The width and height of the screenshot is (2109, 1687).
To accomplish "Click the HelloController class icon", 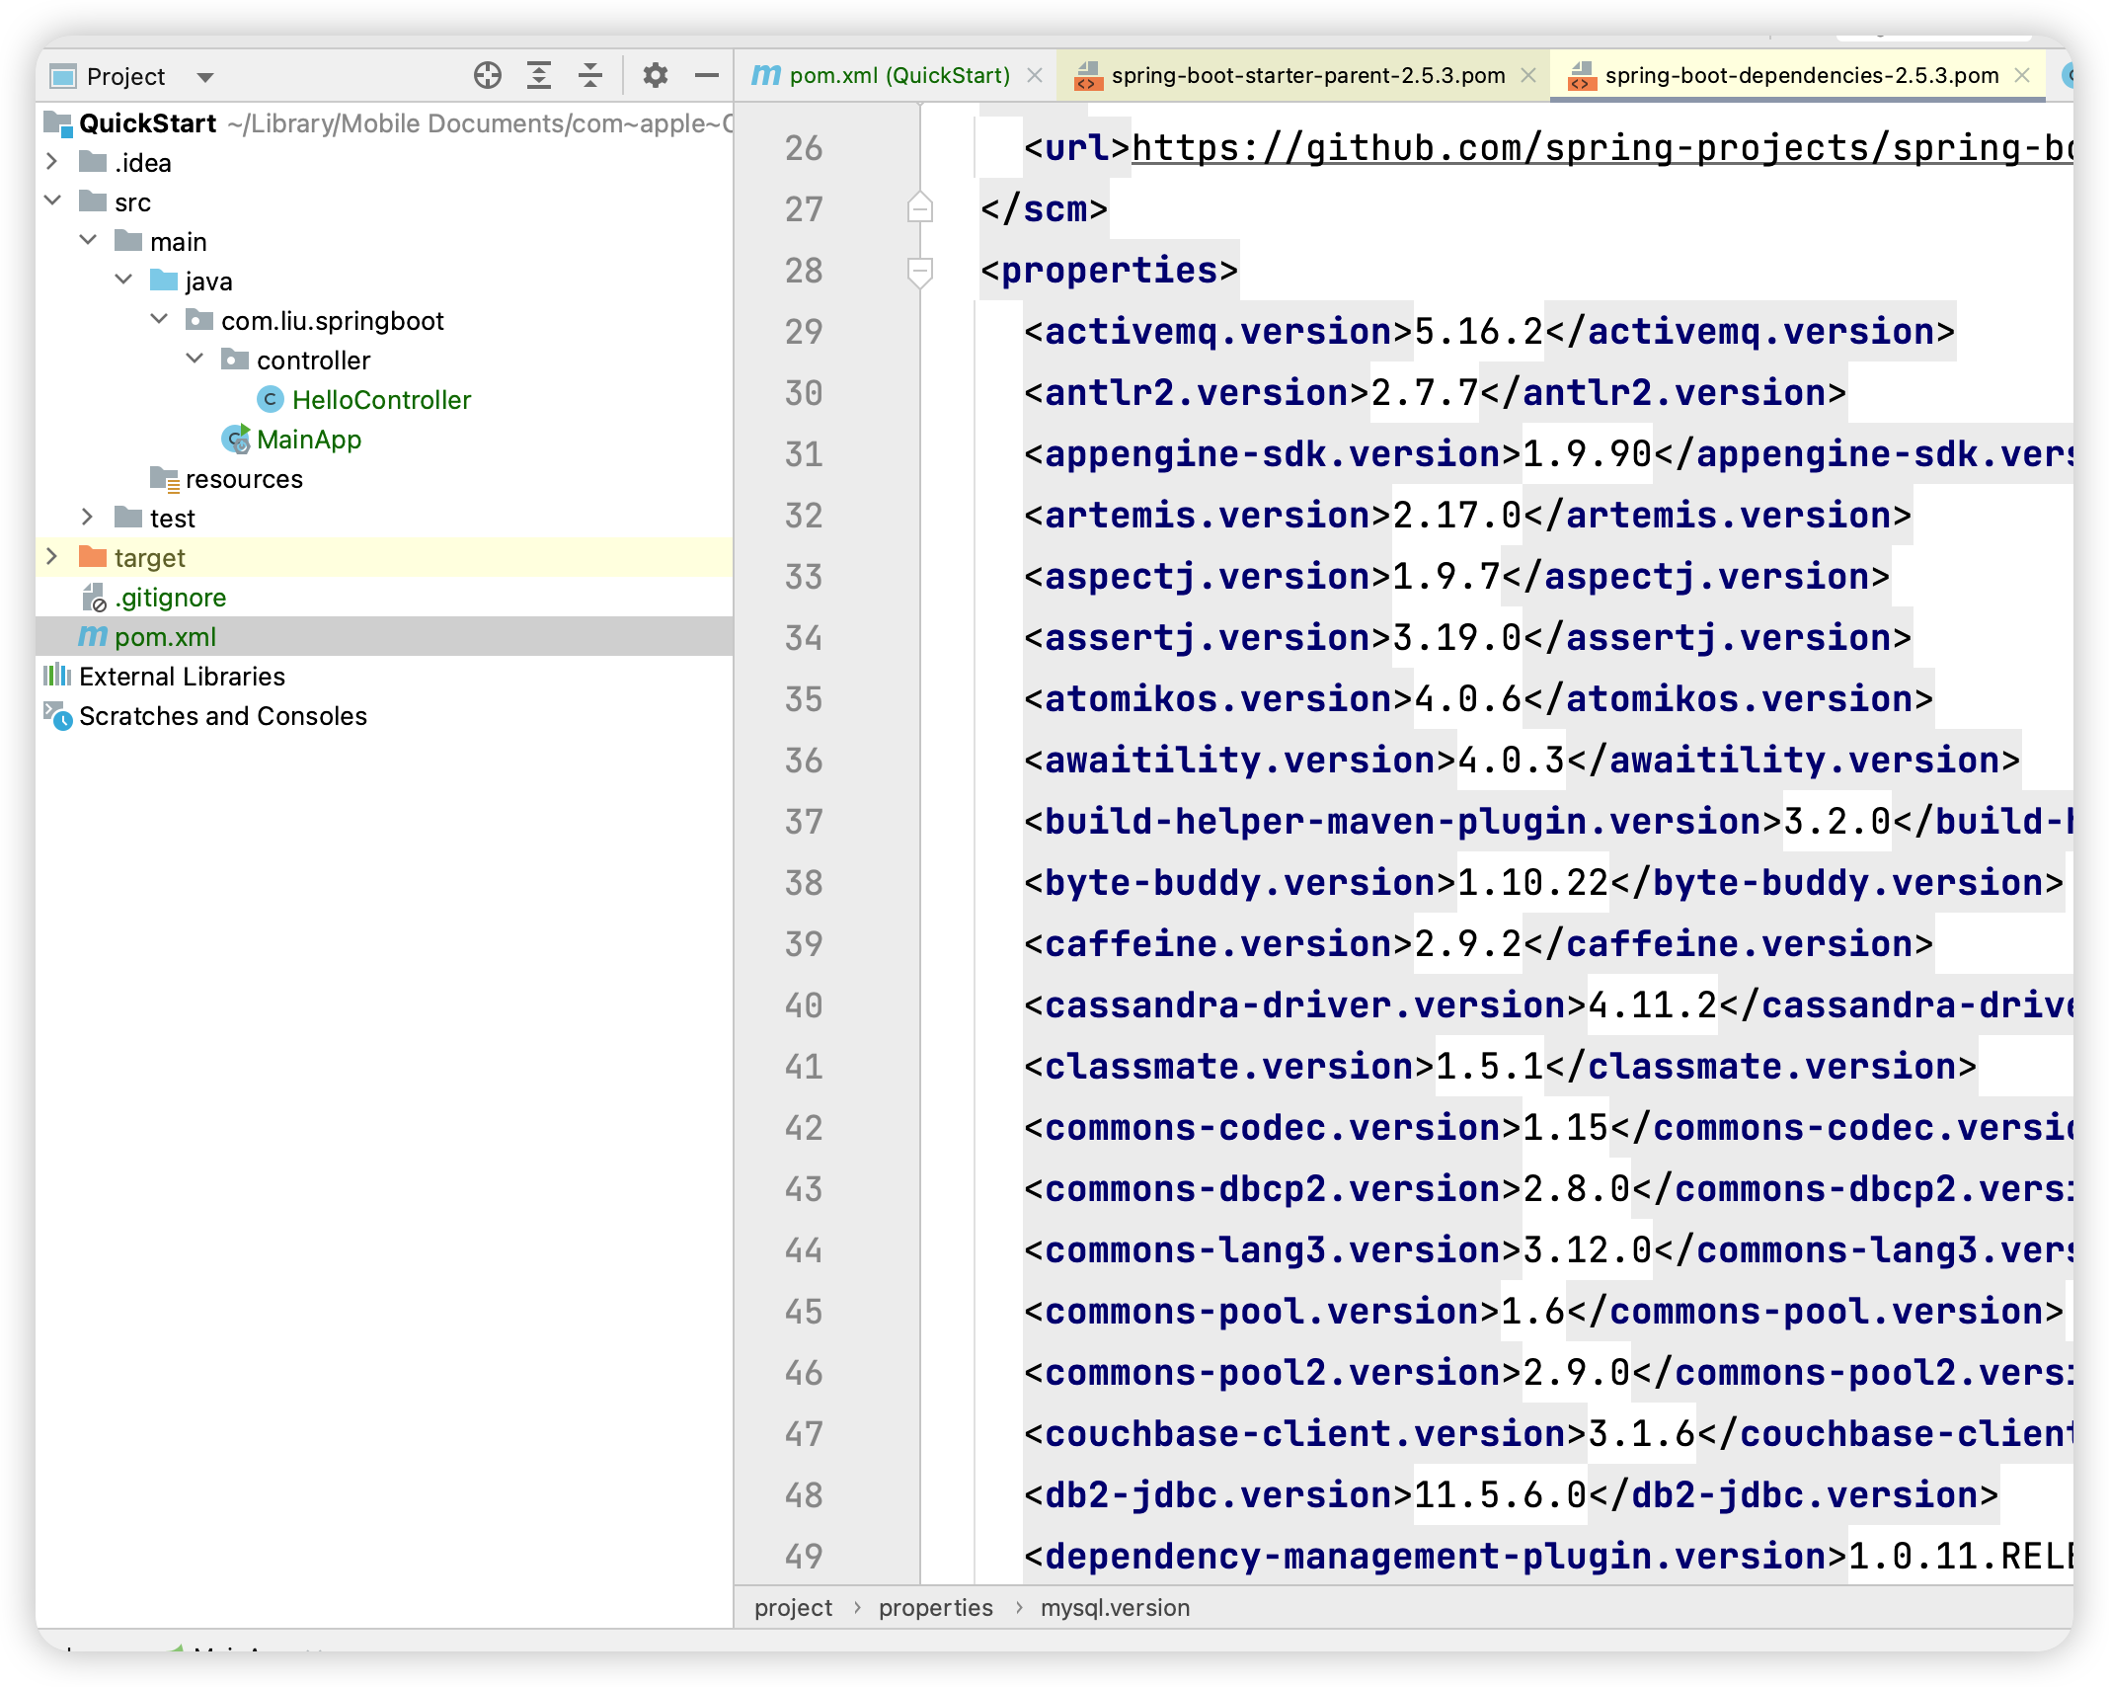I will (270, 399).
